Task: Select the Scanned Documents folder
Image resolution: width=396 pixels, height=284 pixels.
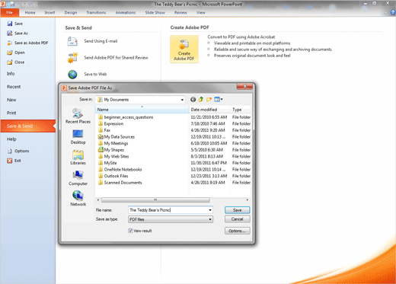Action: [x=120, y=183]
